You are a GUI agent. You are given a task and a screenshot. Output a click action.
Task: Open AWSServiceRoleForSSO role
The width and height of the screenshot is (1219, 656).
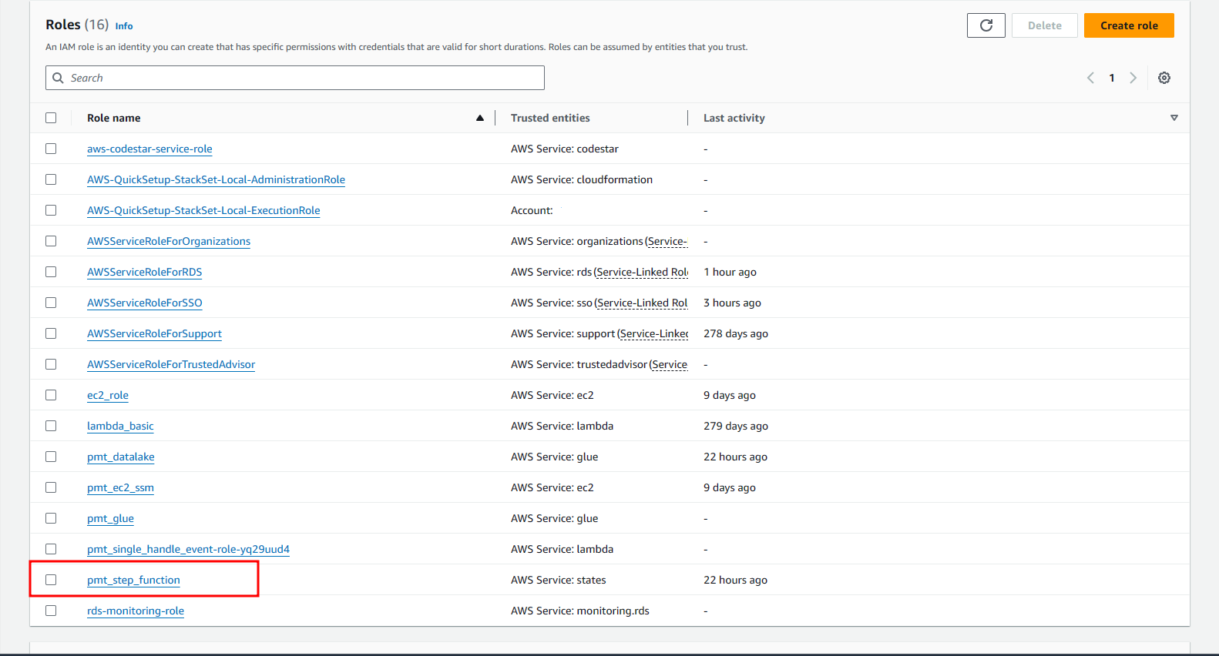coord(144,303)
